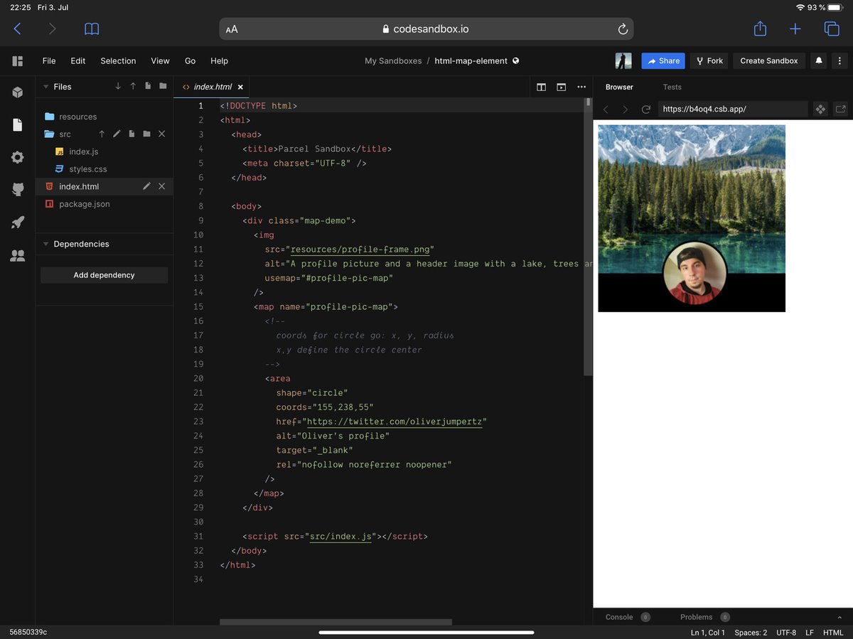Open the Console panel
This screenshot has width=853, height=639.
pyautogui.click(x=619, y=617)
